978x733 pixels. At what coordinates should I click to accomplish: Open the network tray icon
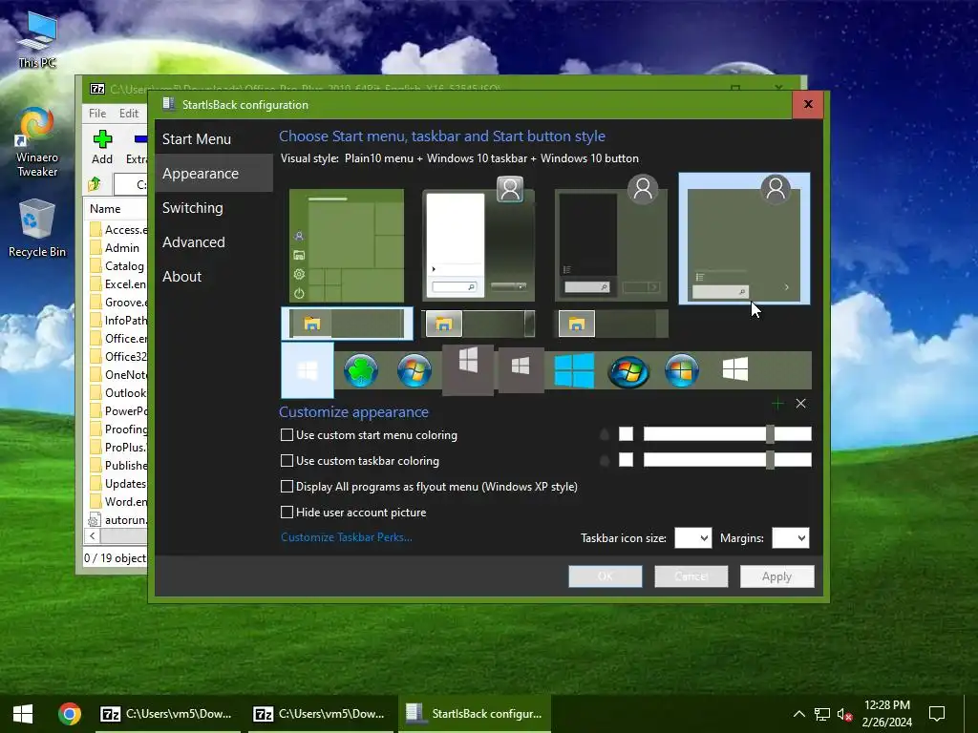(822, 714)
